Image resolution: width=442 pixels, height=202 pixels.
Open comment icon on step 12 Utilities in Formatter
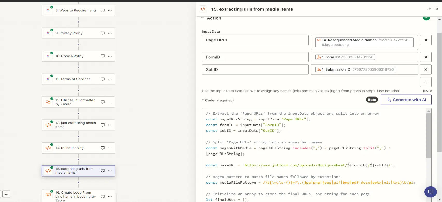pyautogui.click(x=103, y=102)
